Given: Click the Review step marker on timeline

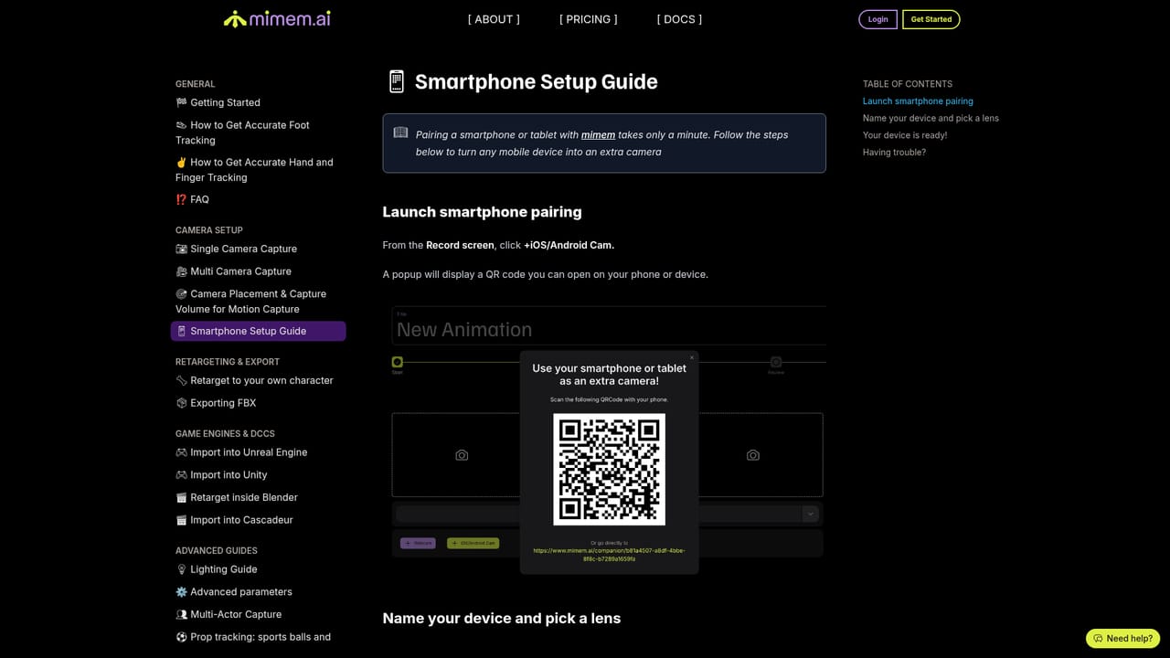Looking at the screenshot, I should (x=776, y=363).
